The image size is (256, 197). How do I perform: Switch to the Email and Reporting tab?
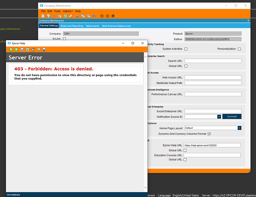point(72,26)
